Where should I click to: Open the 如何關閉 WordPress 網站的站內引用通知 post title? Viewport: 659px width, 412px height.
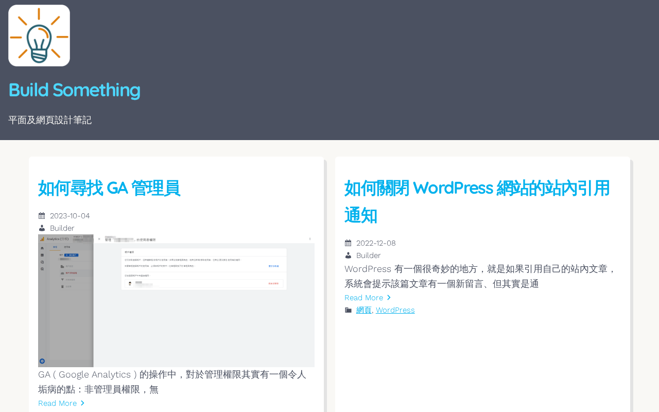[x=477, y=201]
